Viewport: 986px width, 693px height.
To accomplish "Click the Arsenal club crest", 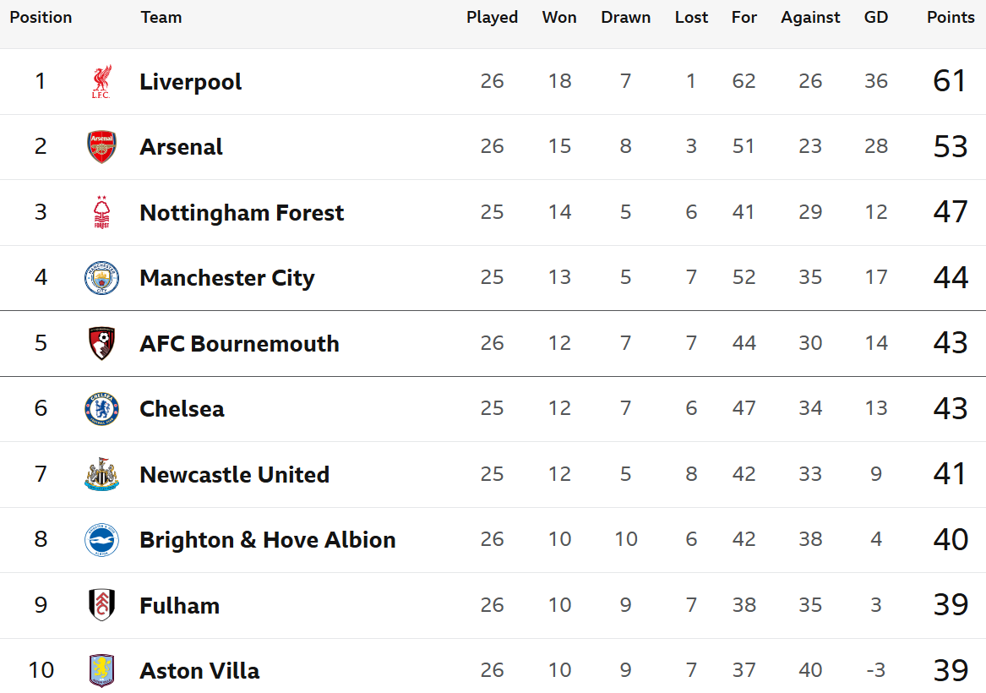I will [x=101, y=146].
